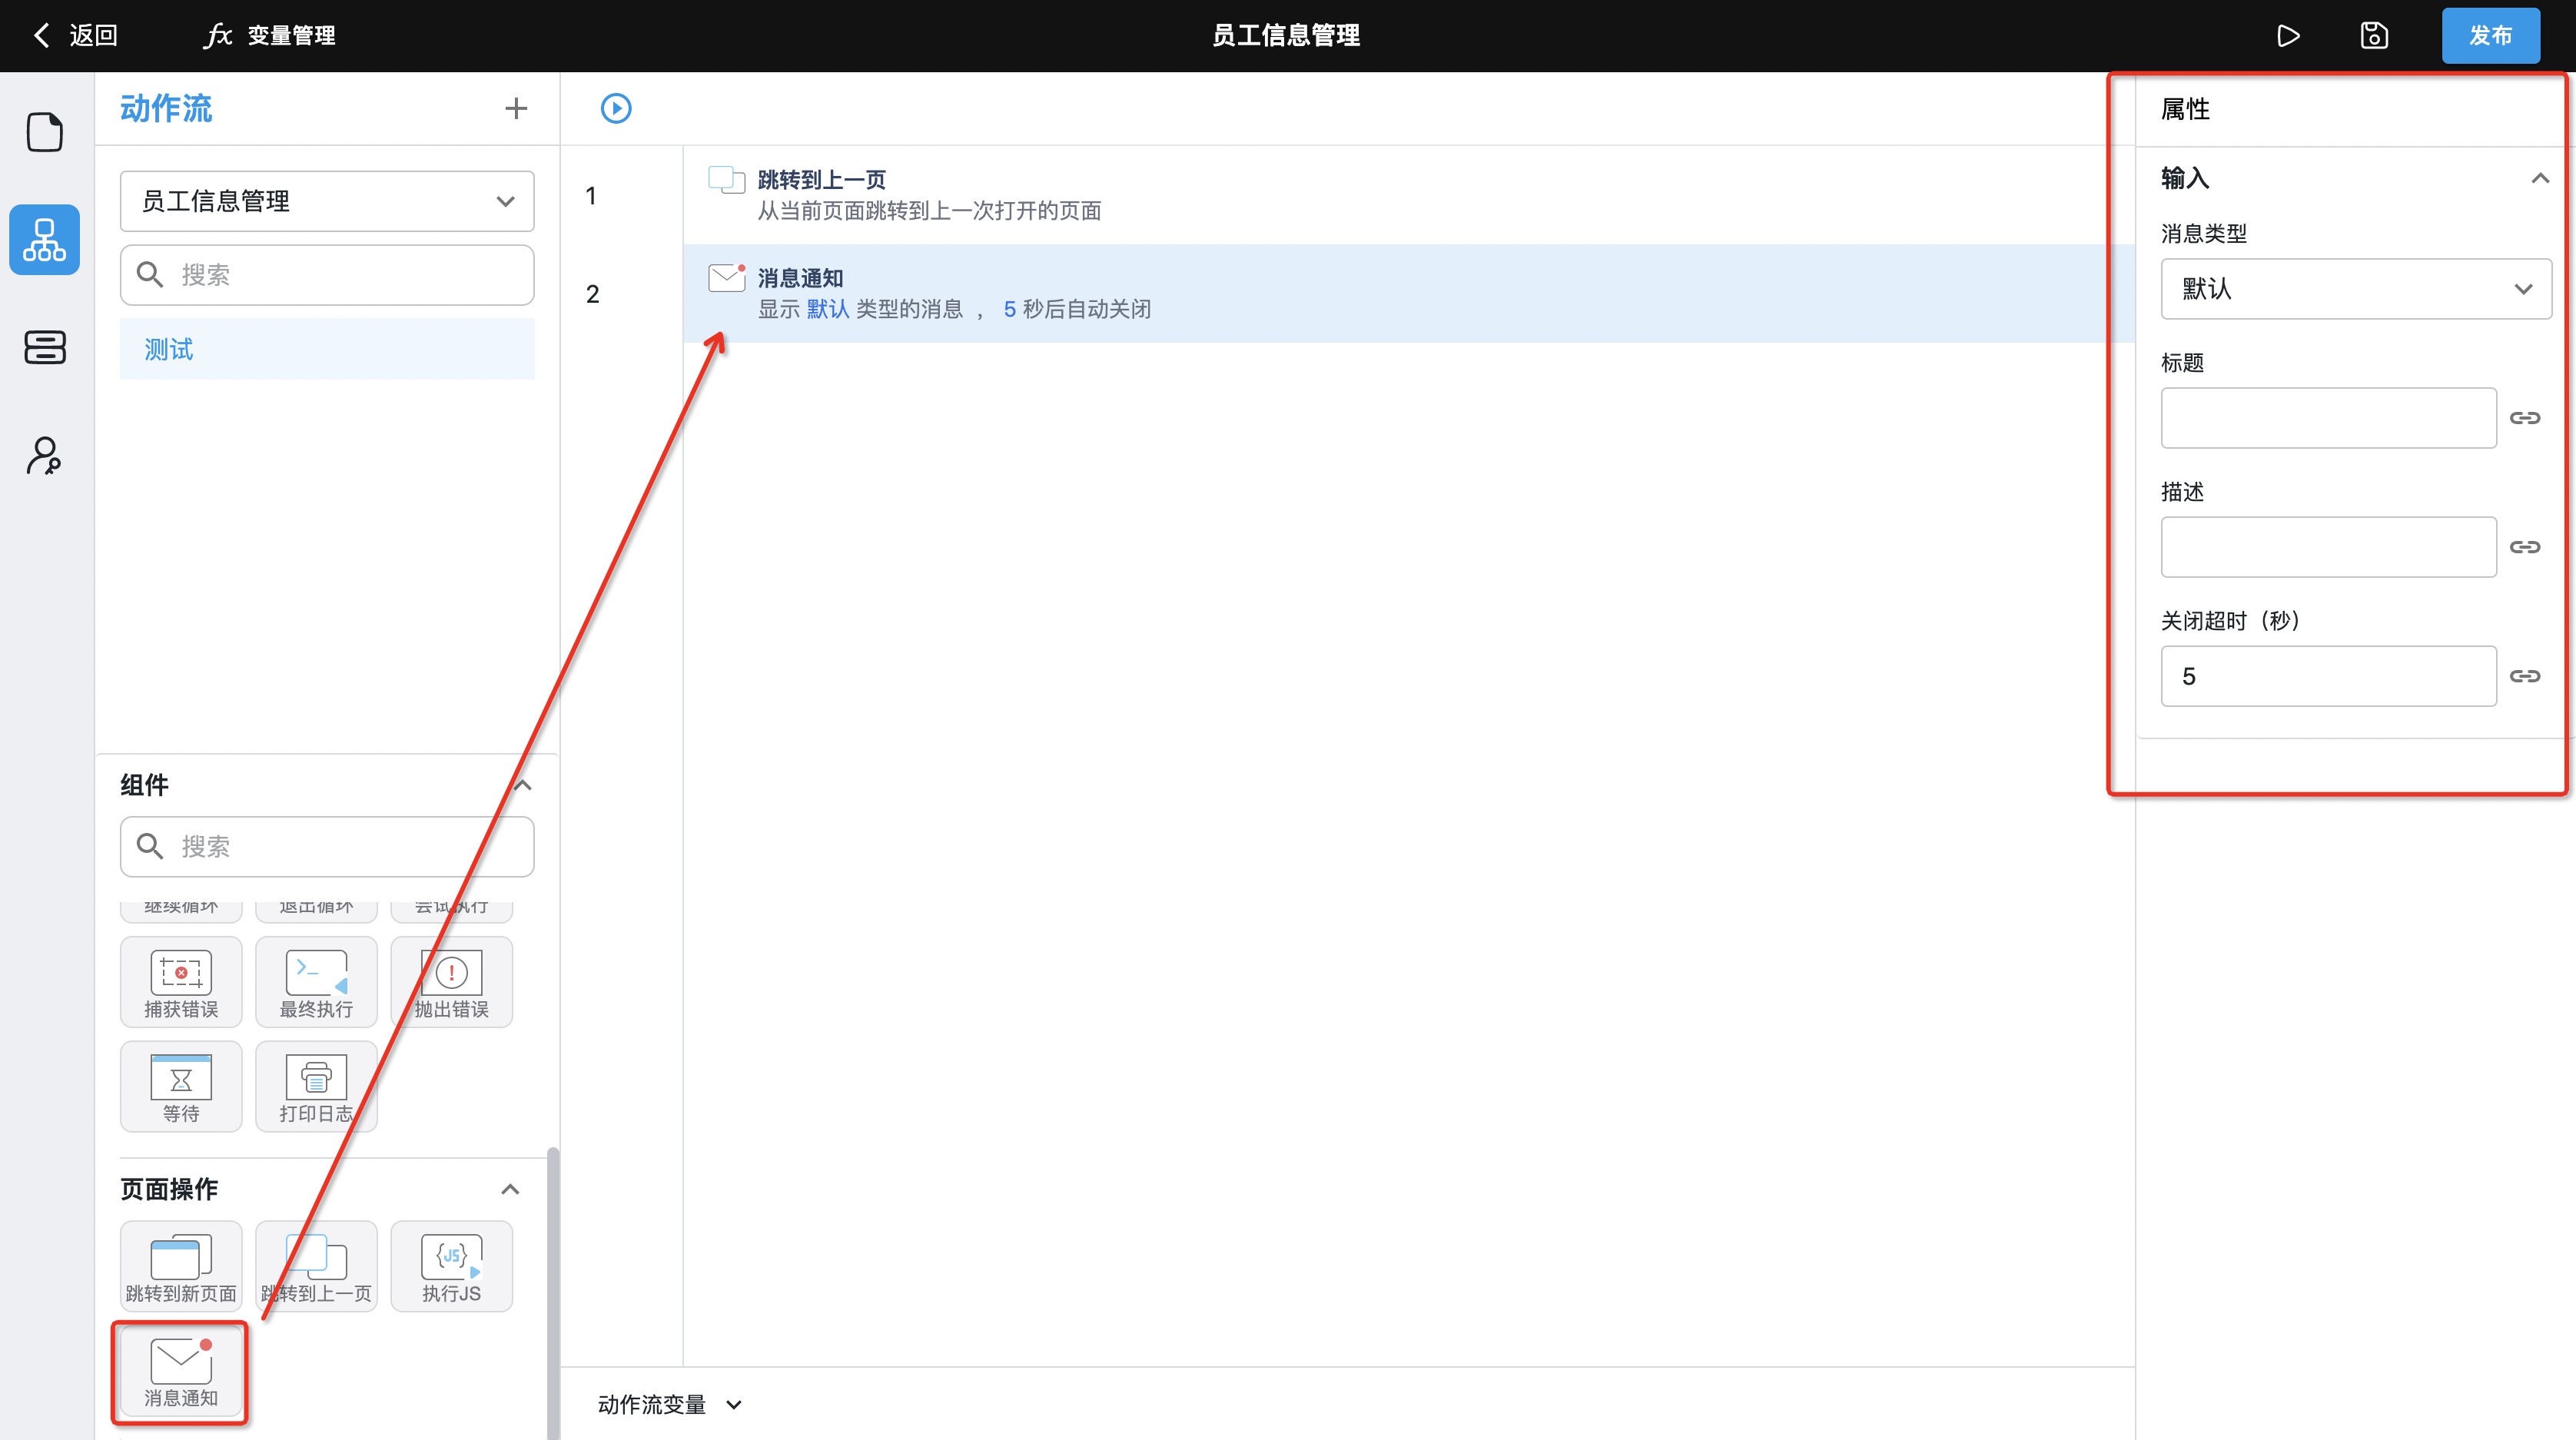Click the blue 默认 link in step 2
The height and width of the screenshot is (1440, 2576).
pos(827,309)
